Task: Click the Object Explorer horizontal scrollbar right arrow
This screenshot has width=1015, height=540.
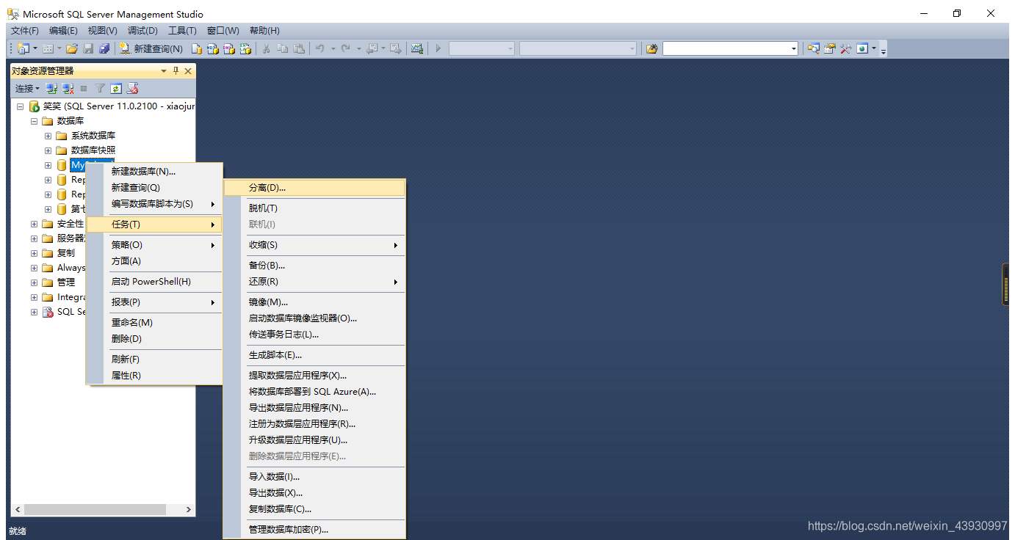Action: (189, 509)
